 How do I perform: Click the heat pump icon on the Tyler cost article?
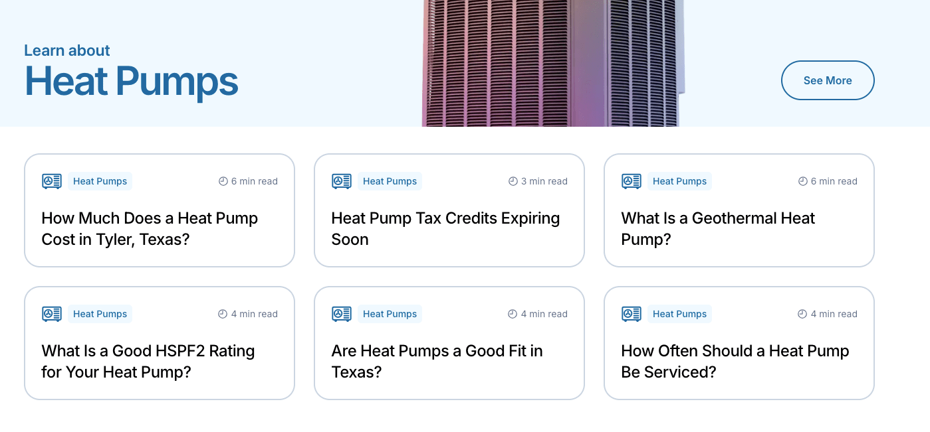pyautogui.click(x=51, y=180)
